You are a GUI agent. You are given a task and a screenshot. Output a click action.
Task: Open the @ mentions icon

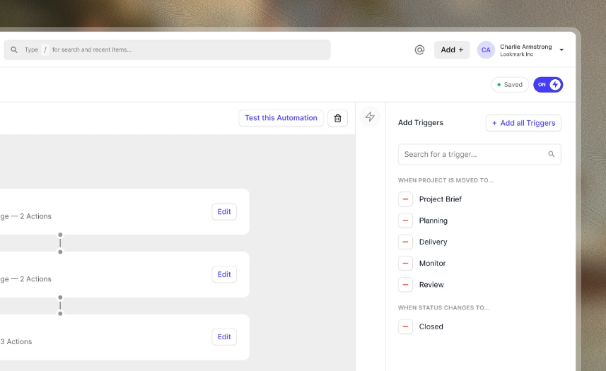point(419,49)
